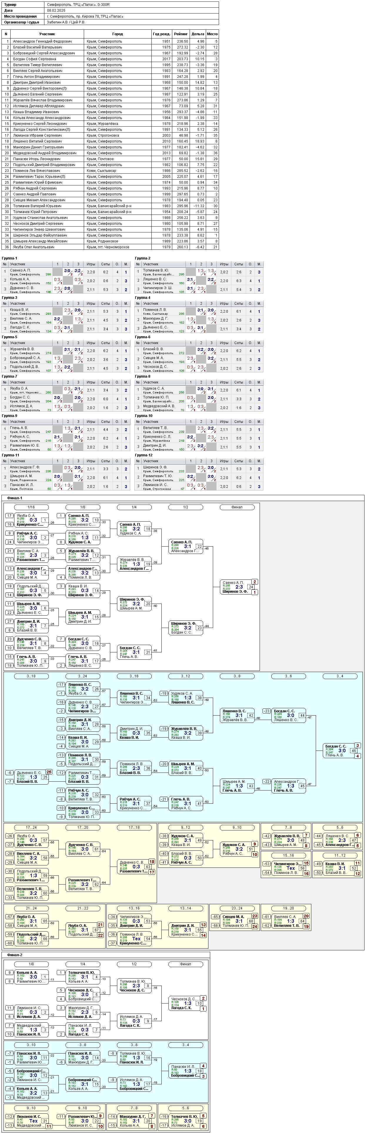Click participant 'Поминов Лев Вячеславович'
The image size is (366, 1134).
coord(36,170)
